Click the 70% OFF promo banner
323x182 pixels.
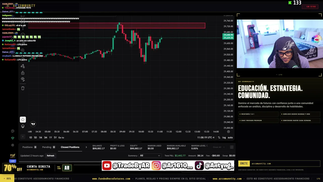[x=13, y=168]
